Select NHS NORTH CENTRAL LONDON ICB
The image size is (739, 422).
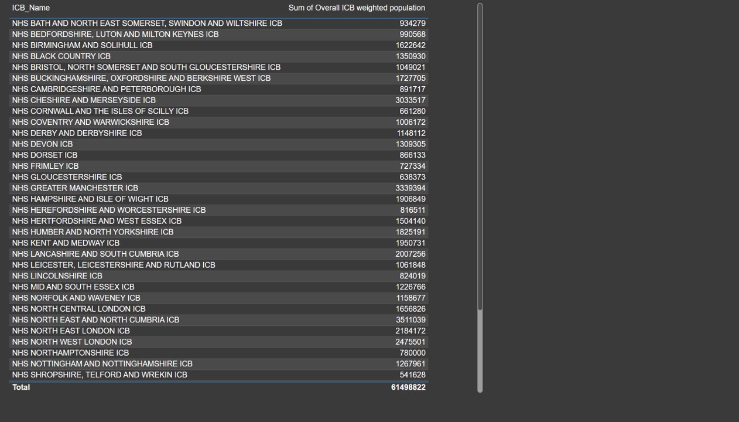click(x=78, y=309)
